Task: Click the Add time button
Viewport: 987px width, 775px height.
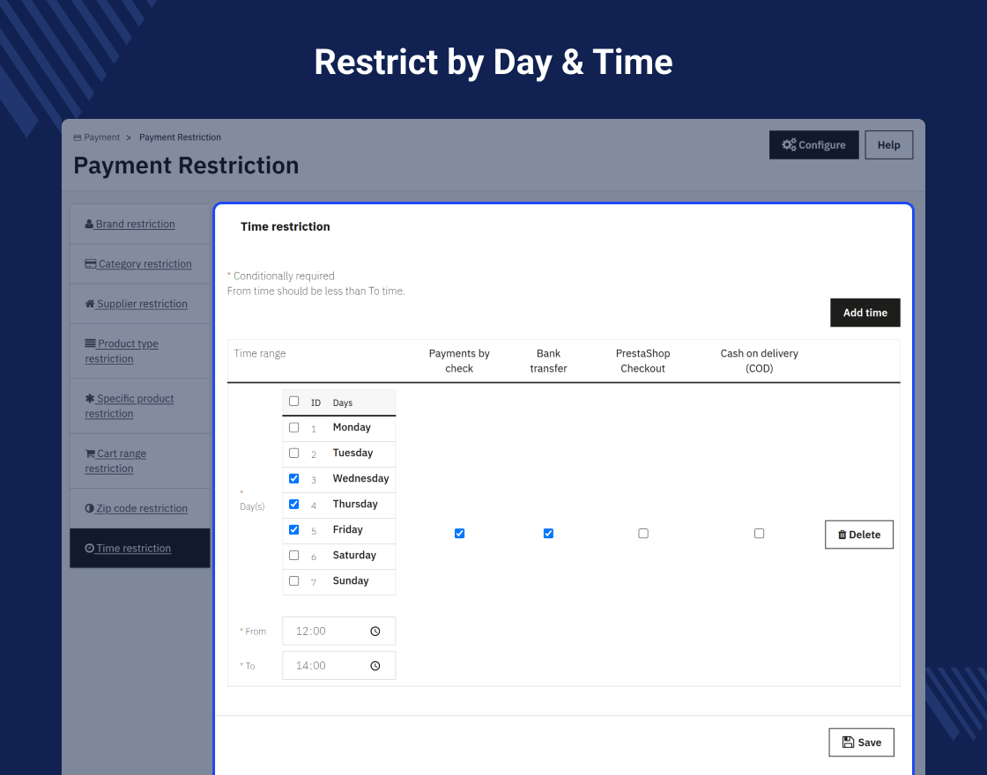Action: point(865,313)
